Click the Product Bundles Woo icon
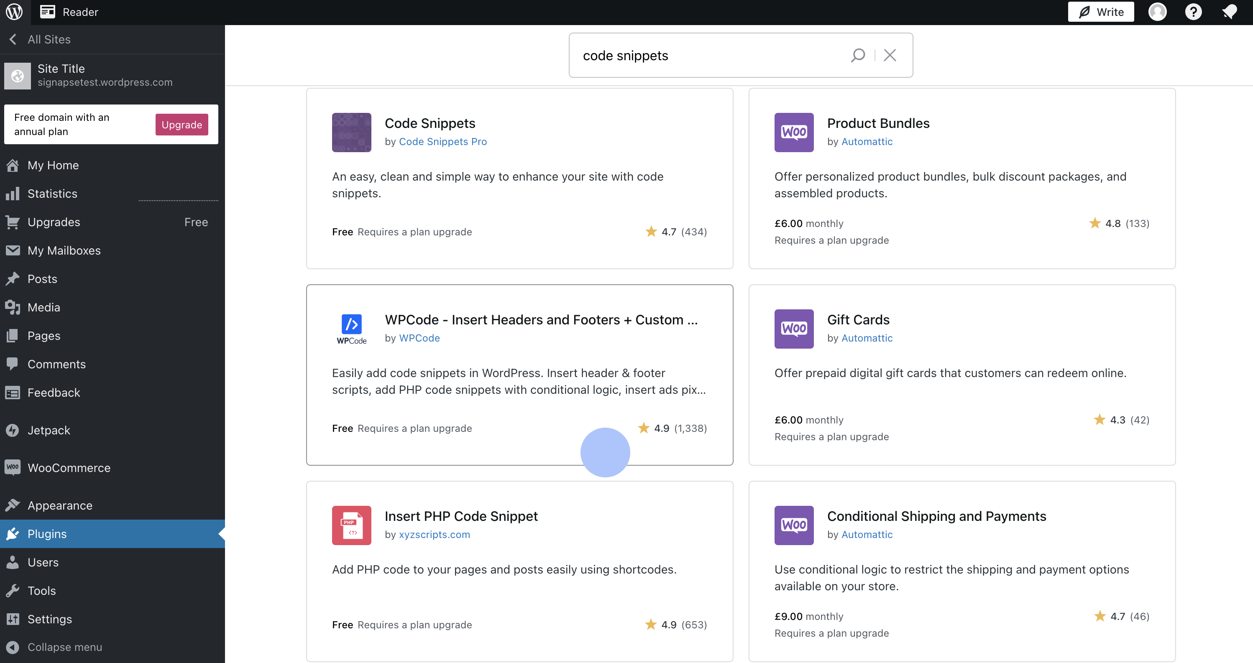The width and height of the screenshot is (1253, 663). click(794, 132)
